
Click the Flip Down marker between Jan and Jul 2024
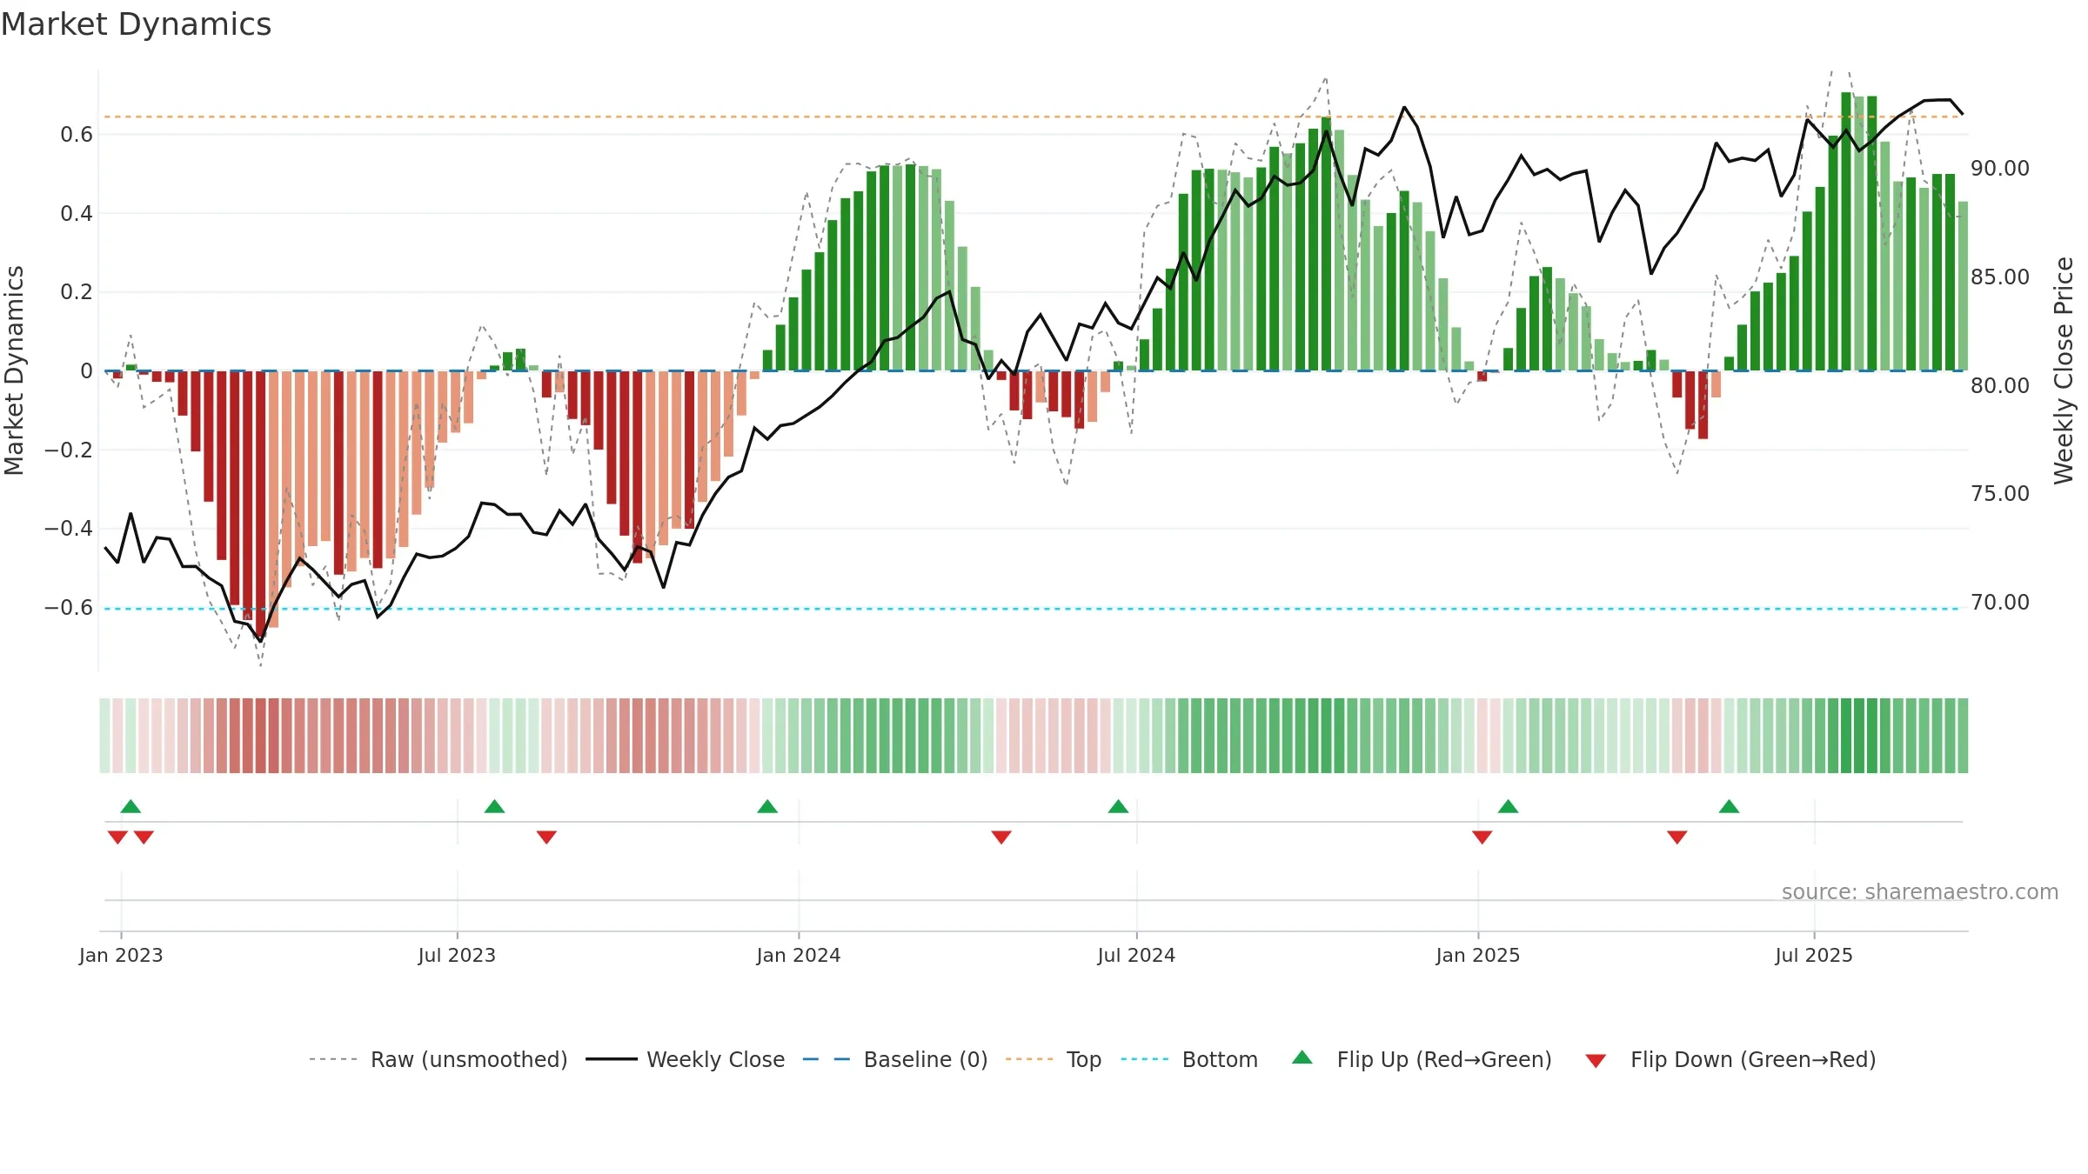click(x=1001, y=837)
